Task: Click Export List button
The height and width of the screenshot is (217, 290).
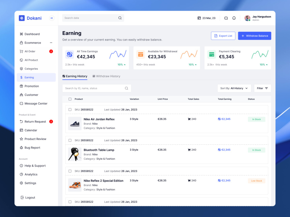Action: (x=223, y=36)
